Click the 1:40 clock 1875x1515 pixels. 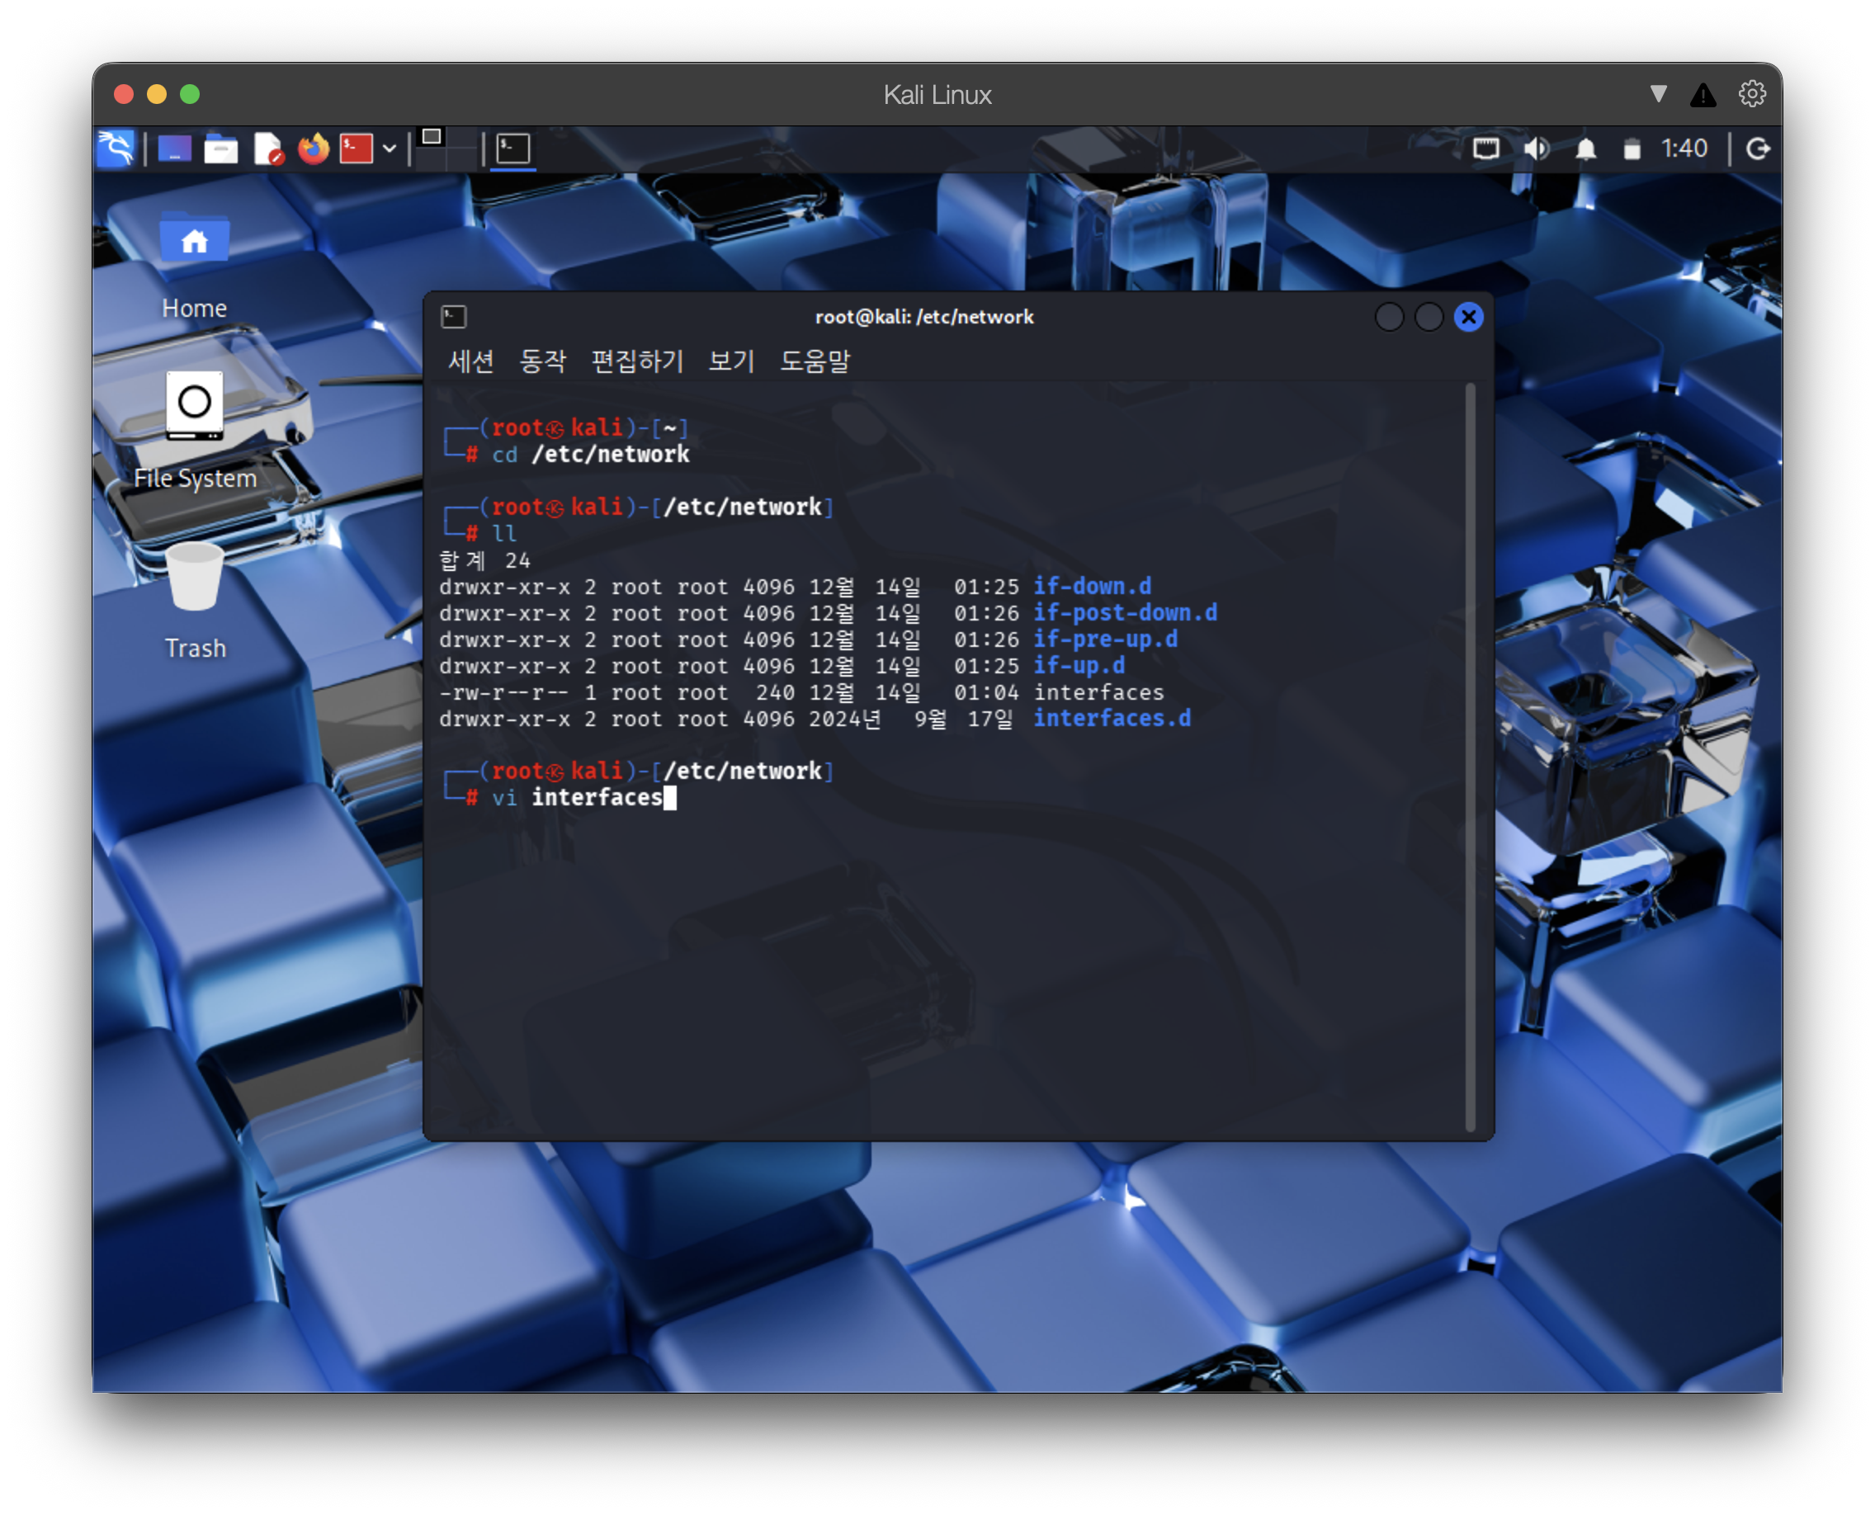click(1684, 149)
